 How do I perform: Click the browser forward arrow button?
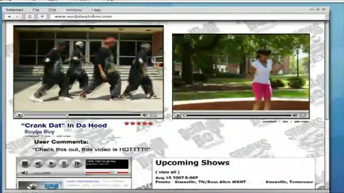(x=17, y=17)
